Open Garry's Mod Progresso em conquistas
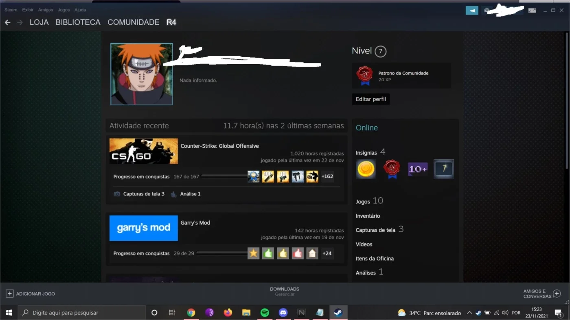570x320 pixels. [x=141, y=253]
